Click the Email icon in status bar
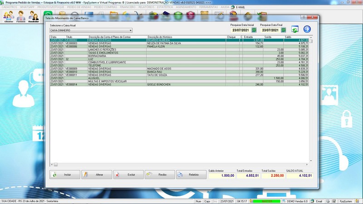 pos(313,201)
